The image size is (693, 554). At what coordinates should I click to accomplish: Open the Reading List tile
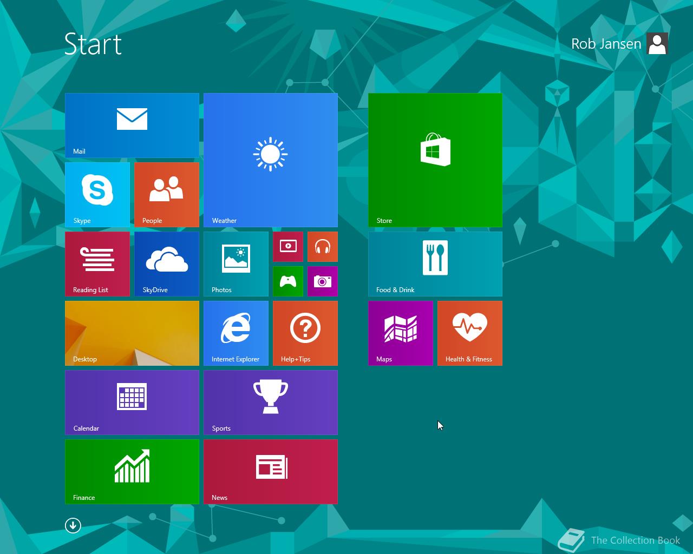click(97, 264)
